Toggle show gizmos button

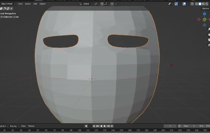pos(176,4)
